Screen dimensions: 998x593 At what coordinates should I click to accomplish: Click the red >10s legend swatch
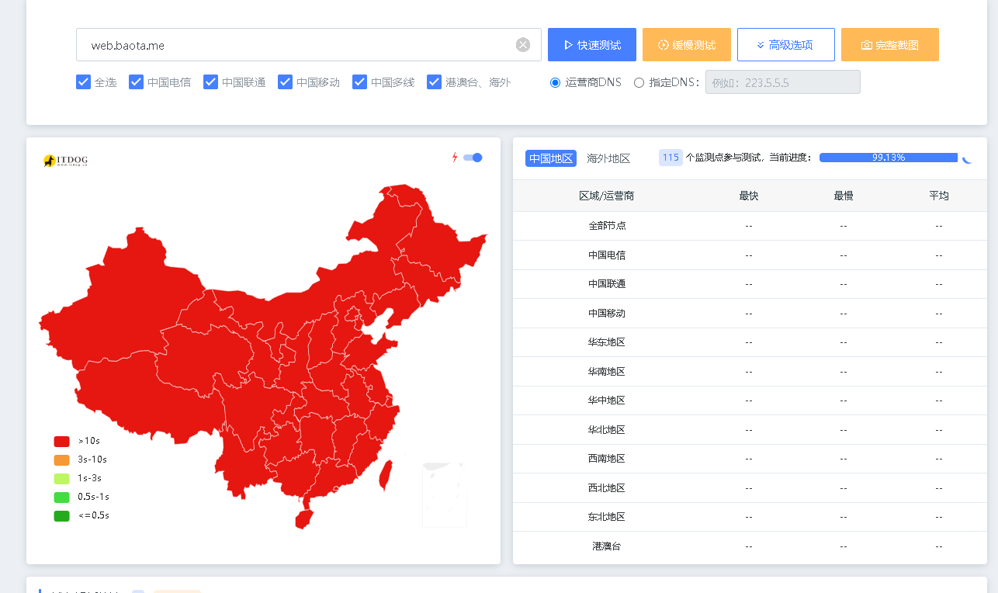pyautogui.click(x=62, y=442)
